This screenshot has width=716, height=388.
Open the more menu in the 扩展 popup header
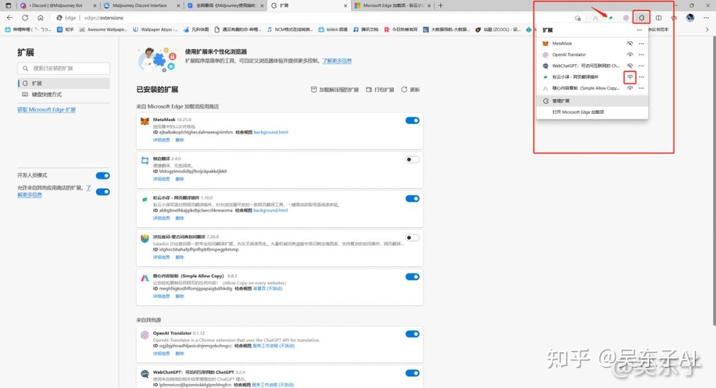pyautogui.click(x=639, y=30)
